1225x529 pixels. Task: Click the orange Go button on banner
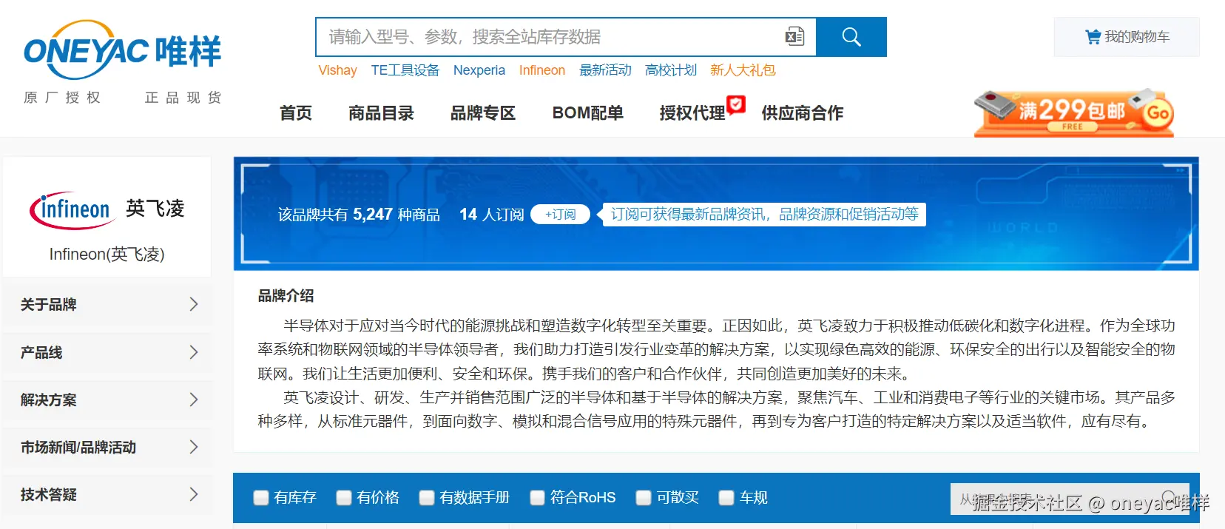[1158, 113]
